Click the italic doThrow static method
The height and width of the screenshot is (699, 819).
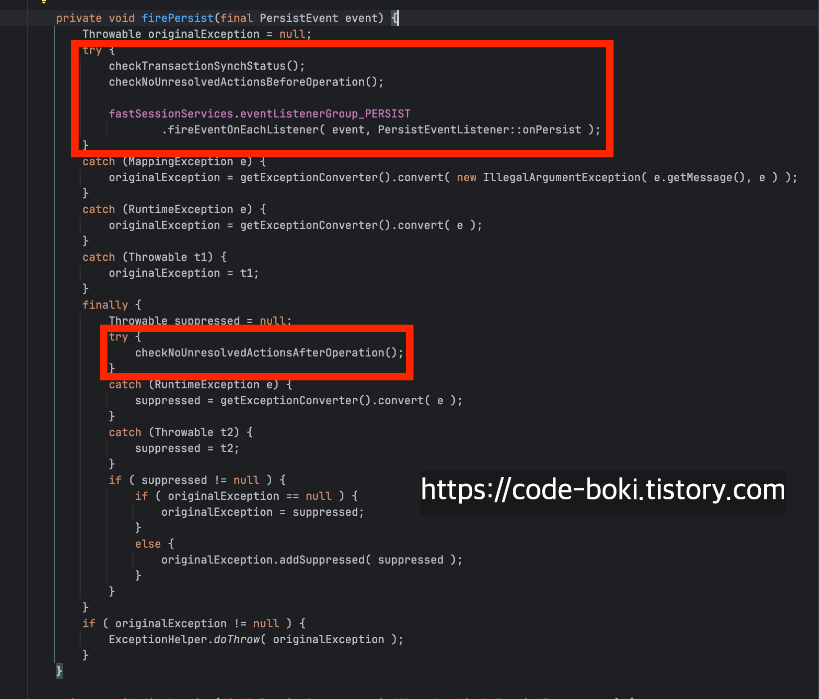click(237, 639)
